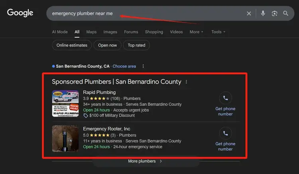This screenshot has height=174, width=299.
Task: Open options menu beside Choose area
Action: [x=143, y=66]
